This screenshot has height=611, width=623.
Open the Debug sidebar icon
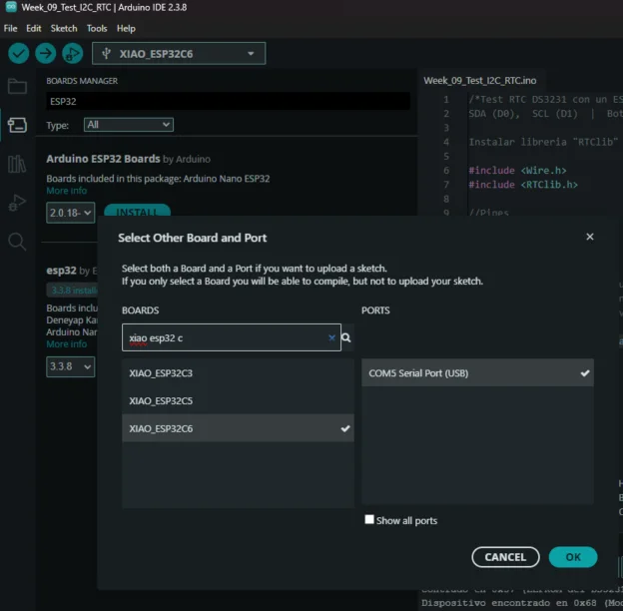click(x=17, y=203)
